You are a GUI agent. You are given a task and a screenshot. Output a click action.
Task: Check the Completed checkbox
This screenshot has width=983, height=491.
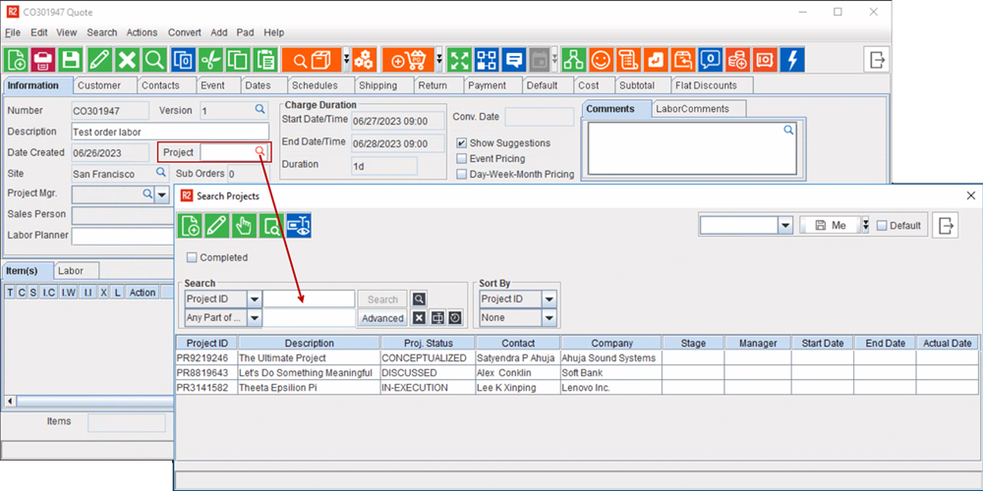coord(192,258)
